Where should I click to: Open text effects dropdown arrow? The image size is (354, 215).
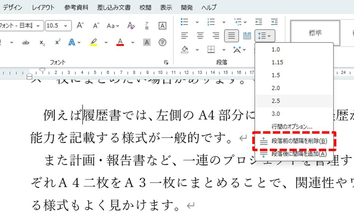79,42
